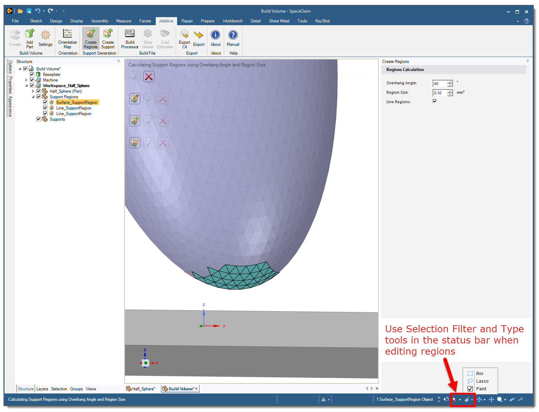Hide Surface_SupportRegion via its checkbox
The height and width of the screenshot is (412, 539).
click(45, 102)
